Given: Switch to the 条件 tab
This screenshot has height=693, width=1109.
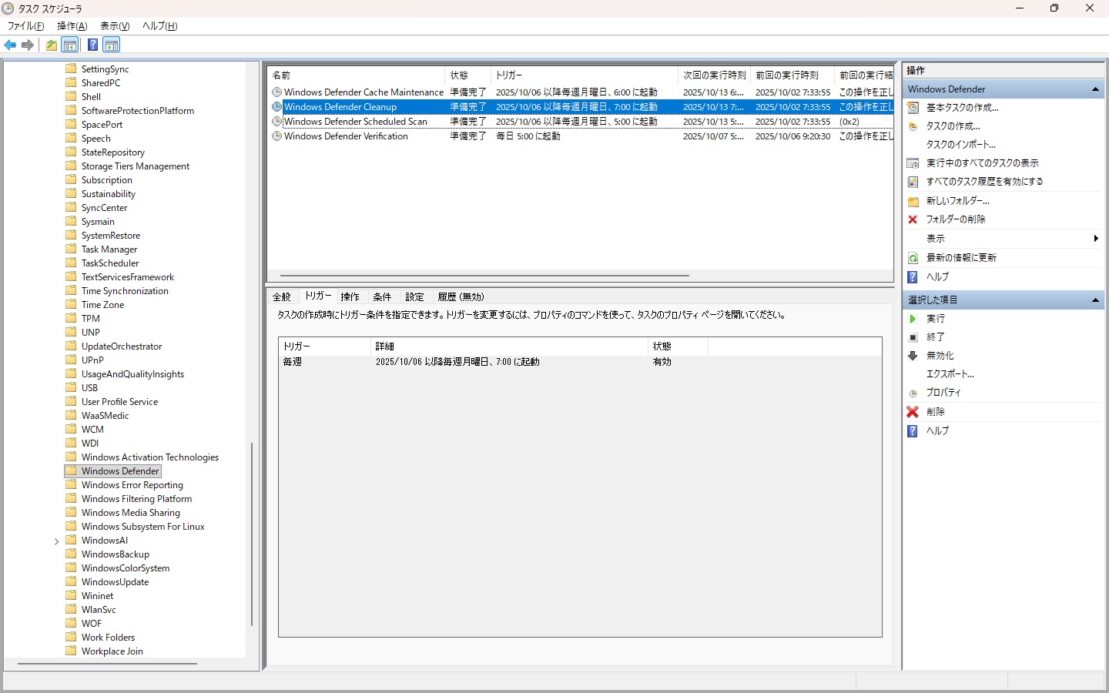Looking at the screenshot, I should coord(382,297).
